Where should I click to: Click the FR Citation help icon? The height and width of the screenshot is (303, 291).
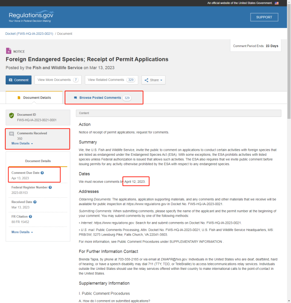[x=31, y=216]
